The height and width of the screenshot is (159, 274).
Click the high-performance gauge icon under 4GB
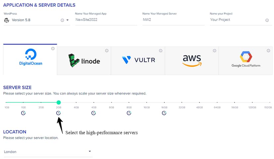tap(94, 113)
